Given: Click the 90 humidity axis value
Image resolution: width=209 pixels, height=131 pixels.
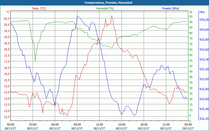Looking at the screenshot, I should (191, 22).
